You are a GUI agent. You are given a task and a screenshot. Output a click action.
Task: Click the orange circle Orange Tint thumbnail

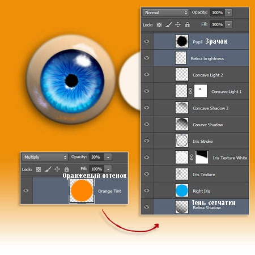click(x=82, y=190)
